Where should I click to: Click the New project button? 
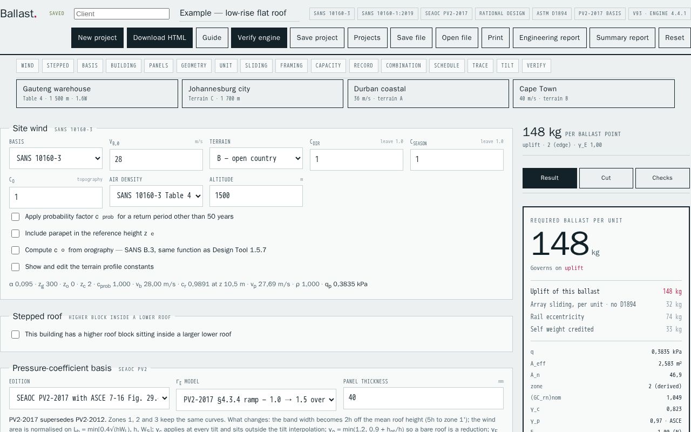click(x=97, y=38)
